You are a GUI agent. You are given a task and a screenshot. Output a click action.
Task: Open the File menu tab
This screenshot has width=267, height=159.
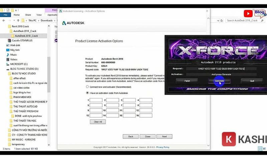click(x=5, y=15)
